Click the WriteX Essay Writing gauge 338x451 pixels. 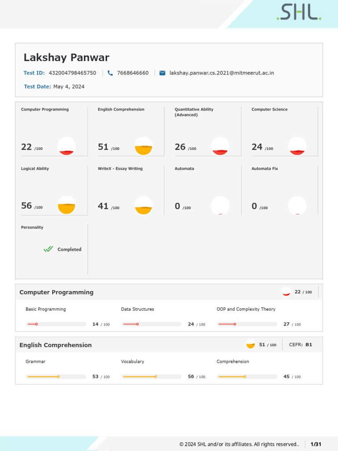143,205
